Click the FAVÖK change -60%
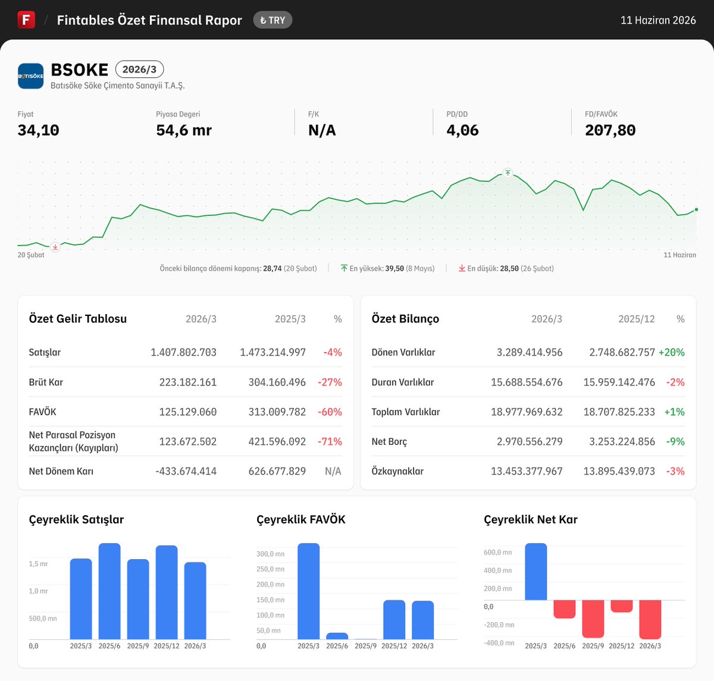This screenshot has width=714, height=681. [x=330, y=412]
